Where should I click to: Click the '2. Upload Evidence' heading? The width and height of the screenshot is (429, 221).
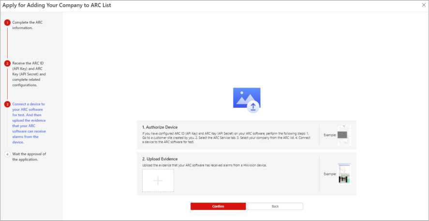click(x=160, y=159)
